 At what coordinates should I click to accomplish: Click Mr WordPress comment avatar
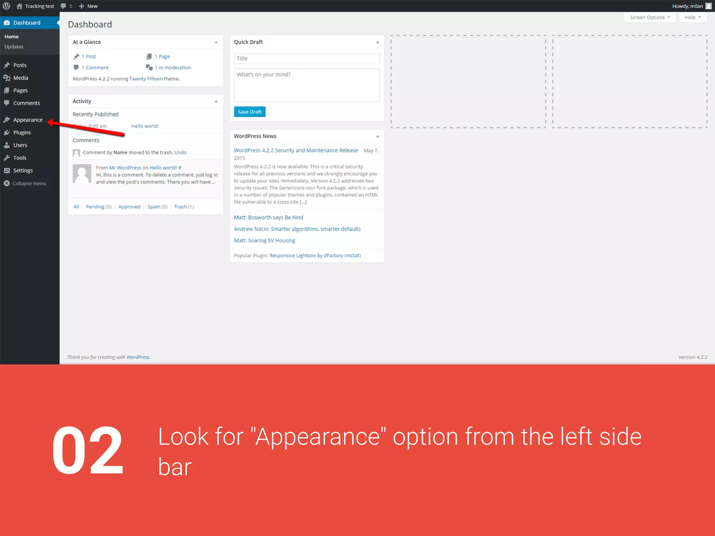click(82, 174)
